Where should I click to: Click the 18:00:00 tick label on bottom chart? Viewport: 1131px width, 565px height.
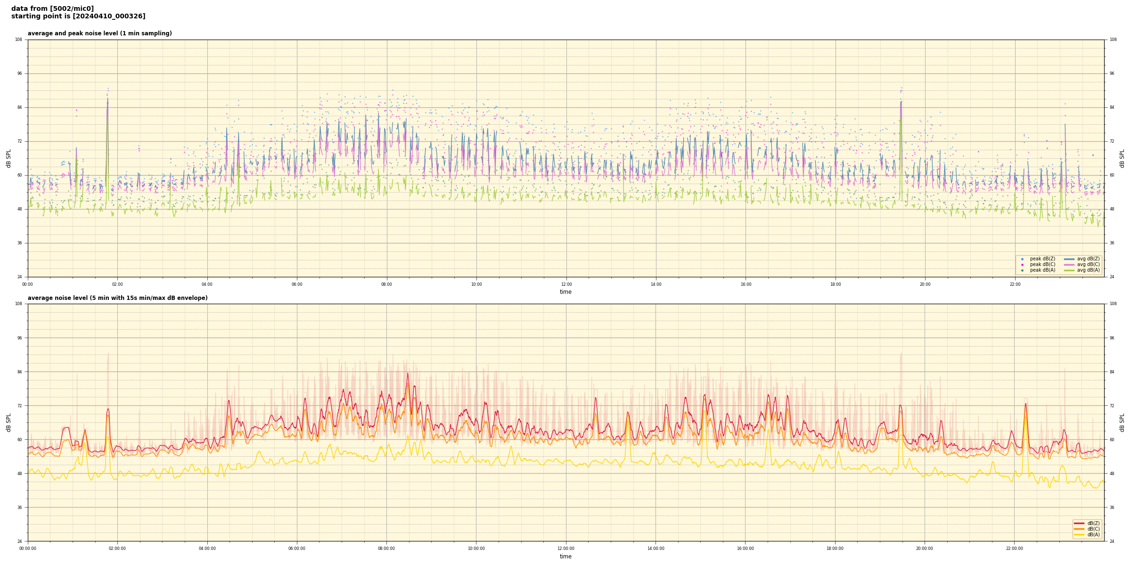pos(835,549)
